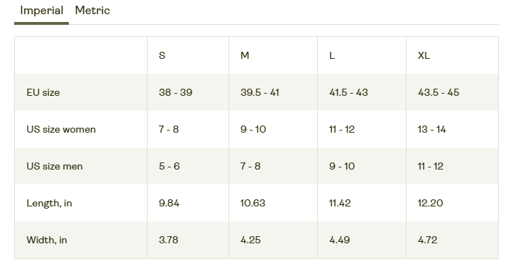Select the Imperial tab
The width and height of the screenshot is (513, 271).
tap(42, 11)
